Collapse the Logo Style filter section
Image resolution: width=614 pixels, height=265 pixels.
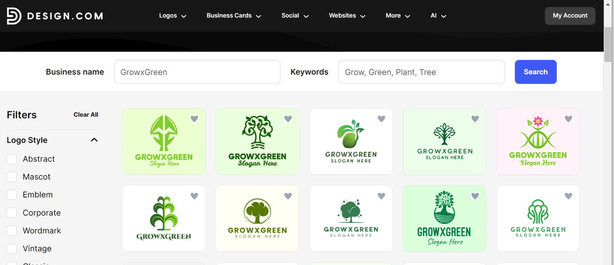click(94, 140)
